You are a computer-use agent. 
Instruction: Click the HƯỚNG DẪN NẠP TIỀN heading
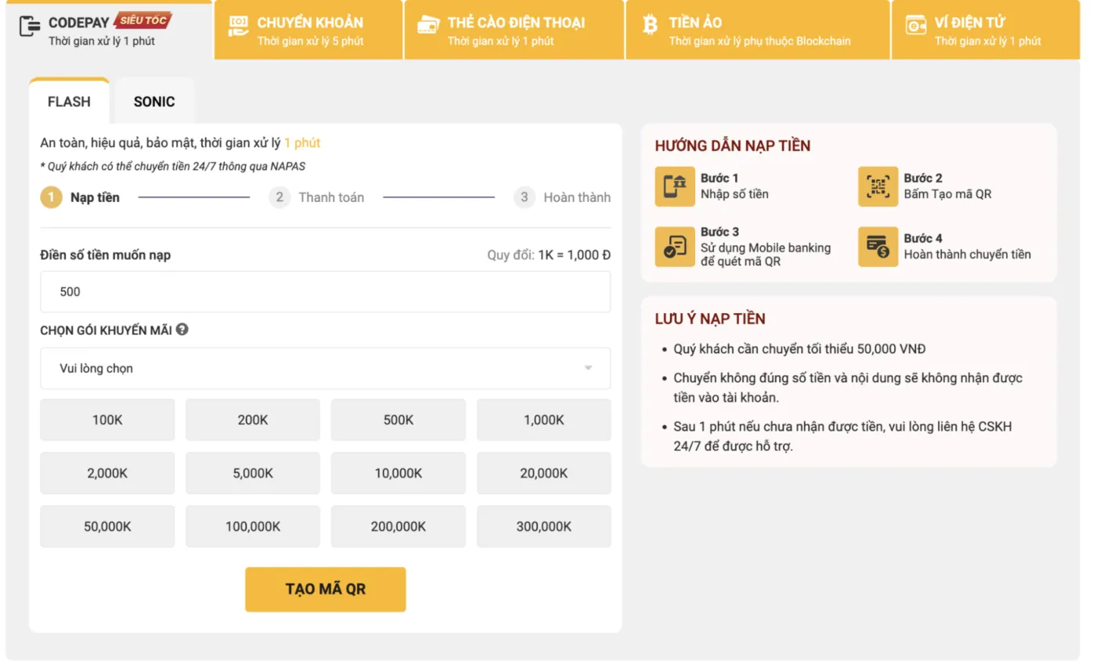click(x=733, y=146)
